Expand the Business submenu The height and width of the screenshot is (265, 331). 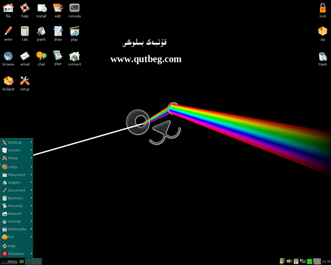(x=17, y=198)
